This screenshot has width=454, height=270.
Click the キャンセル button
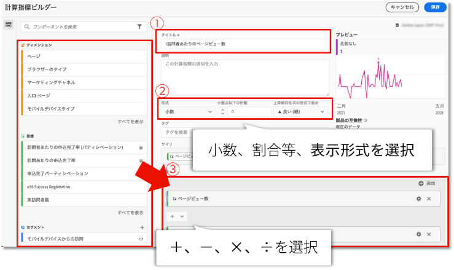pyautogui.click(x=402, y=7)
